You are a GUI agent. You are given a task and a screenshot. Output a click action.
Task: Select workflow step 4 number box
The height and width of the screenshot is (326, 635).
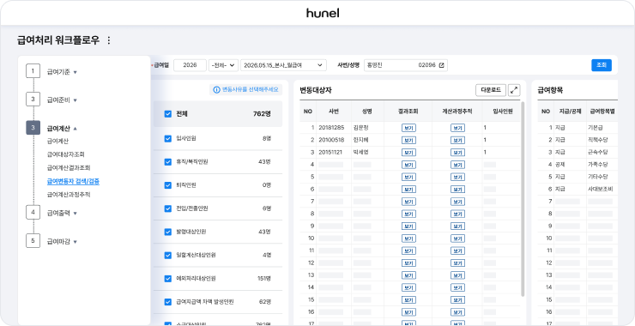[33, 212]
